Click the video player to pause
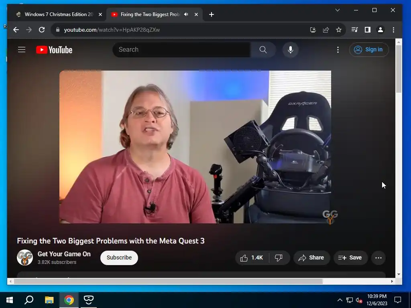The image size is (411, 308). [195, 147]
